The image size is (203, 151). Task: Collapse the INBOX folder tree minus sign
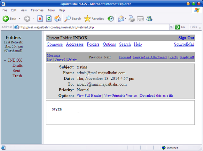click(5, 61)
